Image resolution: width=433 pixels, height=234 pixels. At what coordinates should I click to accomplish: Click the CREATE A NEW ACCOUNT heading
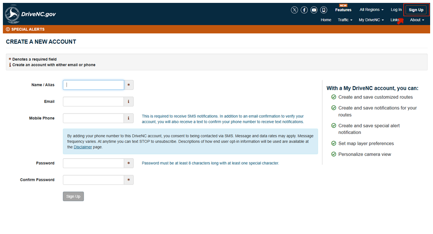pos(41,41)
